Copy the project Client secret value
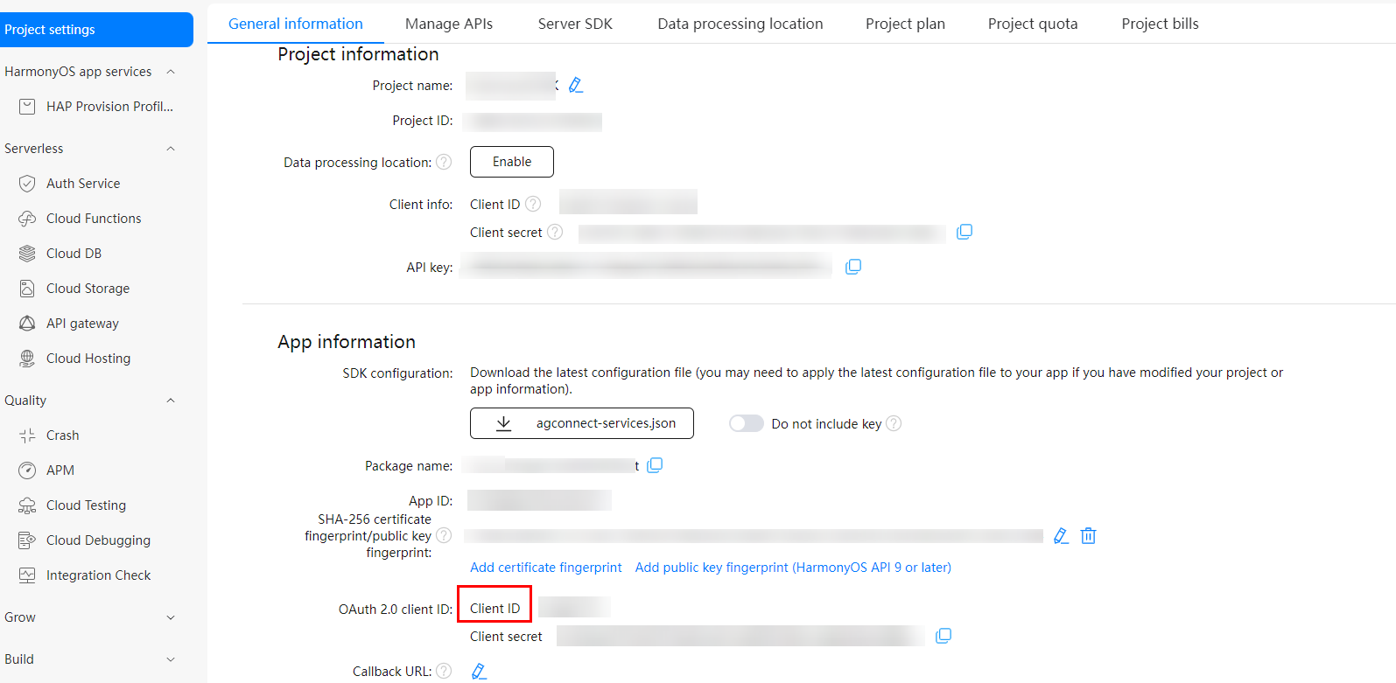Image resolution: width=1396 pixels, height=683 pixels. click(x=965, y=232)
